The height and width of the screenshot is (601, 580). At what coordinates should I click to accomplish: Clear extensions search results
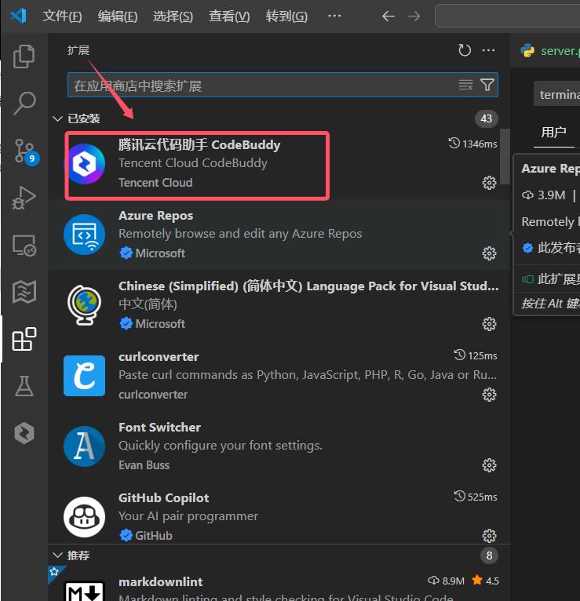click(x=465, y=85)
